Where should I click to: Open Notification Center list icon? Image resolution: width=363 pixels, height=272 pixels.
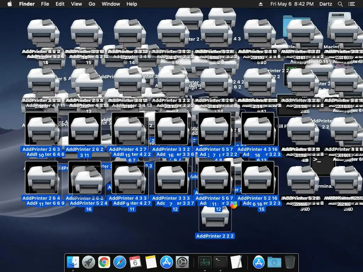coord(352,4)
